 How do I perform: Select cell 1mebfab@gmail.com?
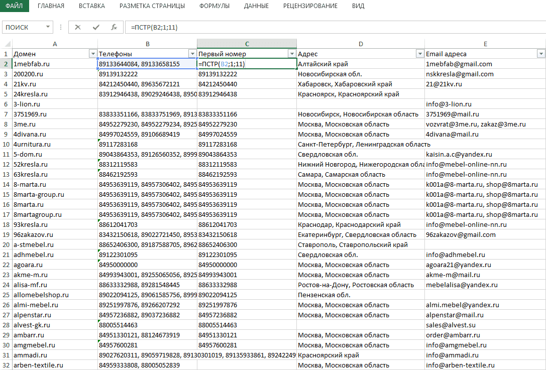click(485, 64)
